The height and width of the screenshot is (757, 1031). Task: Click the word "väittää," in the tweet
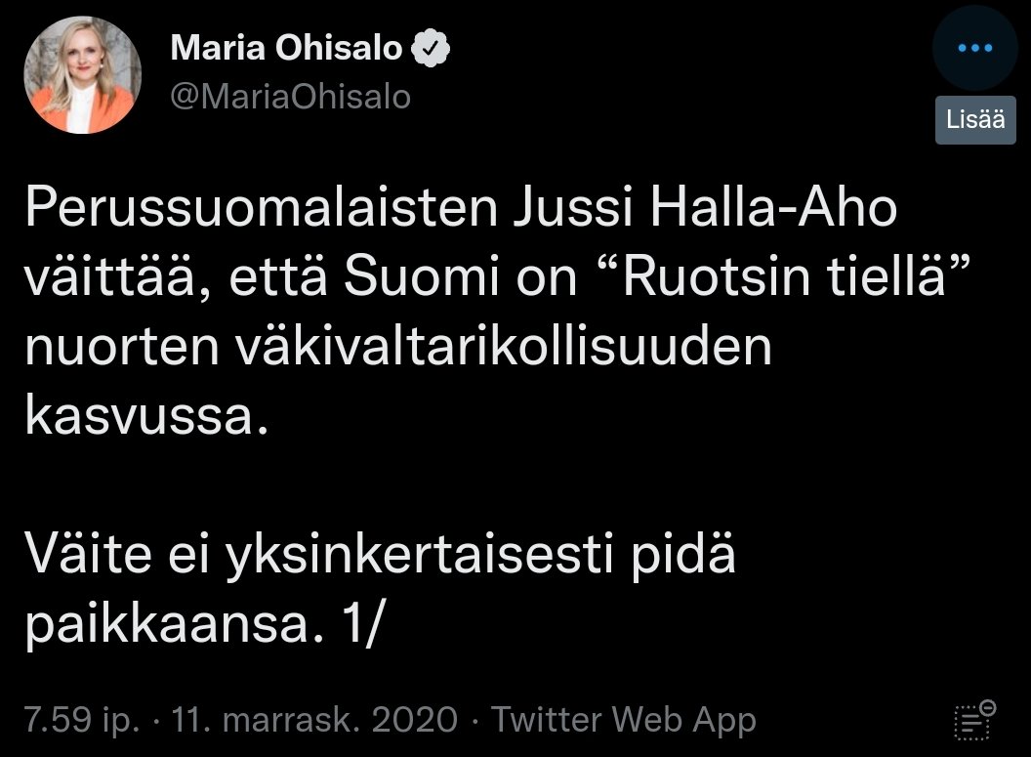tap(119, 277)
